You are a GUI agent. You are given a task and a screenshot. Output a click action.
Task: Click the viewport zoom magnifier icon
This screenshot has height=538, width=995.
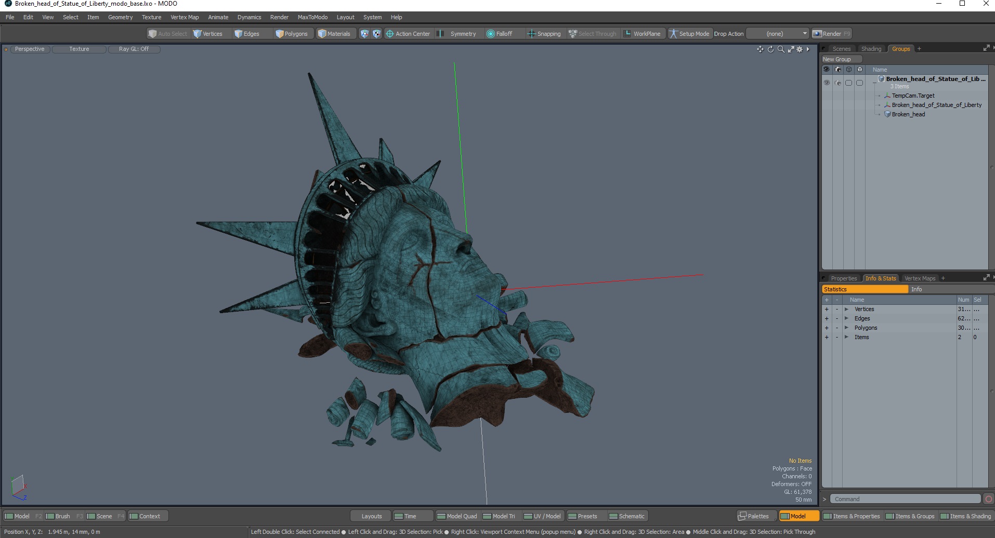(x=781, y=49)
